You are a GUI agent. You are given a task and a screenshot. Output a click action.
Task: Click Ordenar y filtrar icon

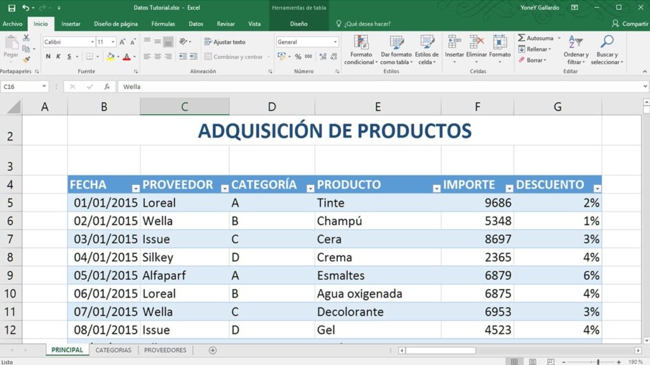pyautogui.click(x=576, y=42)
